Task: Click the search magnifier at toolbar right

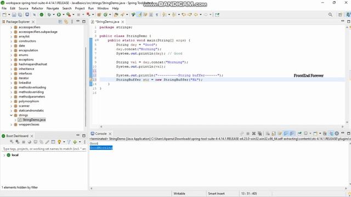Action: click(330, 15)
